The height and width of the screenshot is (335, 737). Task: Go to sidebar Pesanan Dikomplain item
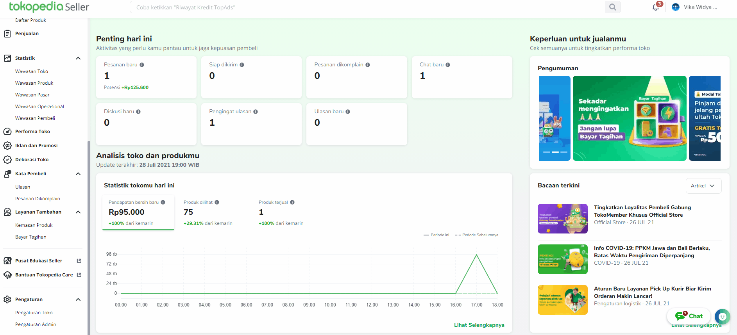pyautogui.click(x=38, y=199)
